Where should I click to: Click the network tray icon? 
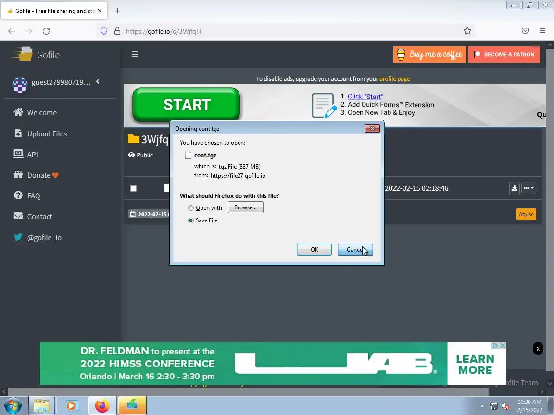pos(493,406)
